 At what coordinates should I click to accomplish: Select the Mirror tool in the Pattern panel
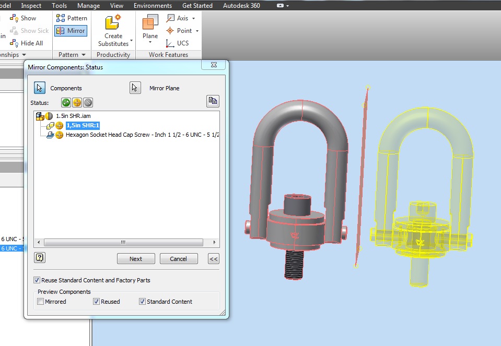click(x=71, y=31)
